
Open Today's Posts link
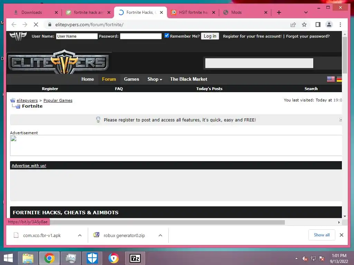click(209, 89)
